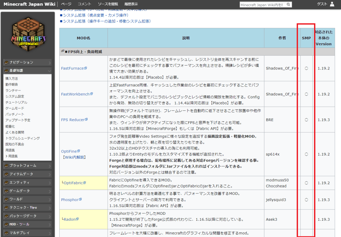Click external link icon next to FPS Reducer
341x237 pixels.
(x=86, y=119)
